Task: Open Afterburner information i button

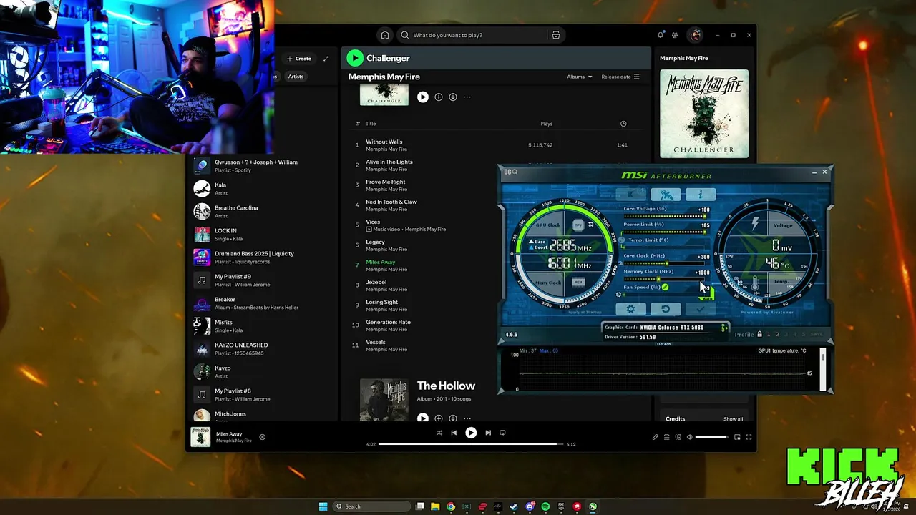Action: pyautogui.click(x=700, y=194)
